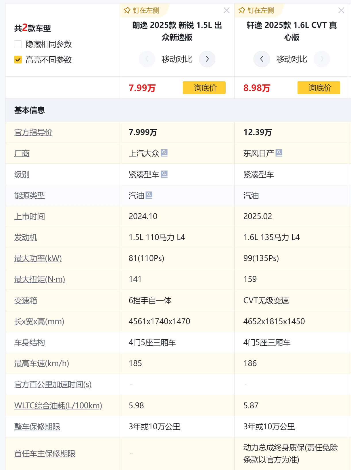Open the WLTC综合油耗(L/100km) link
Viewport: 351px width, 470px height.
tap(58, 405)
